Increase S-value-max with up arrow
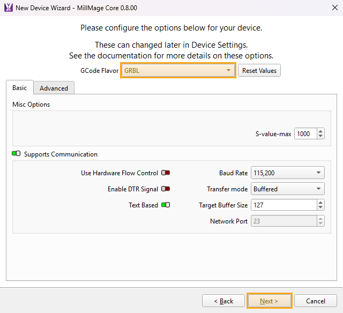Screen dimensions: 343x313 tap(320, 131)
